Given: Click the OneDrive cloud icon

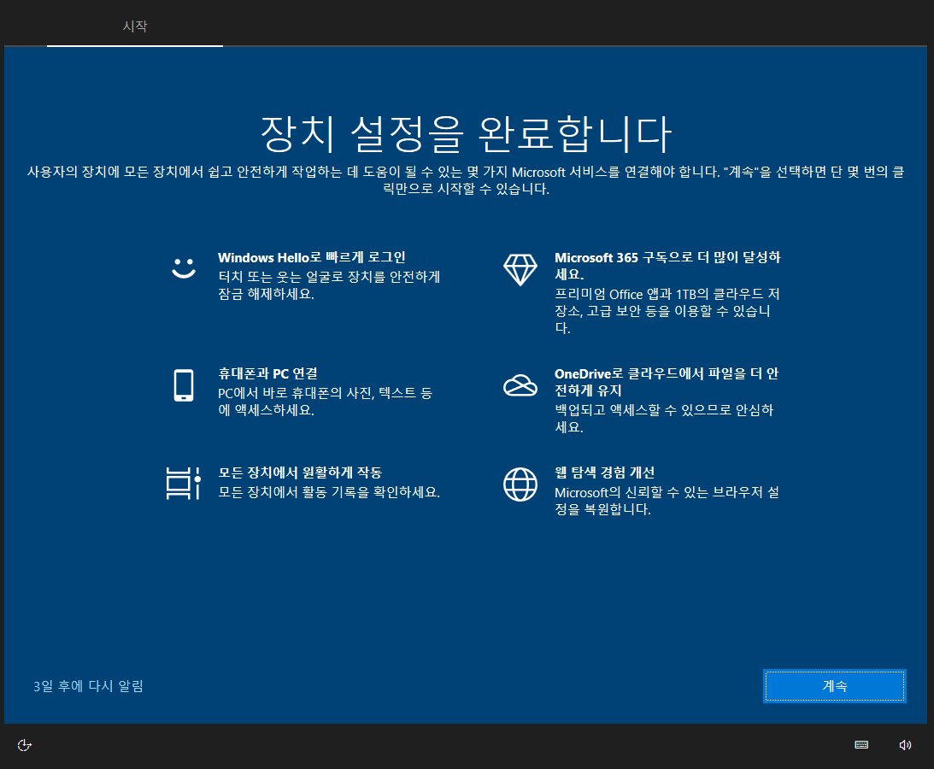Looking at the screenshot, I should click(520, 385).
